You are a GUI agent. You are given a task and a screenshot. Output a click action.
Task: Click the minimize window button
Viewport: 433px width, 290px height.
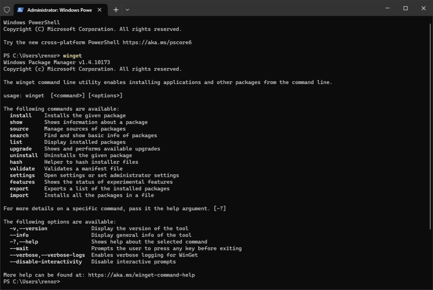point(387,8)
